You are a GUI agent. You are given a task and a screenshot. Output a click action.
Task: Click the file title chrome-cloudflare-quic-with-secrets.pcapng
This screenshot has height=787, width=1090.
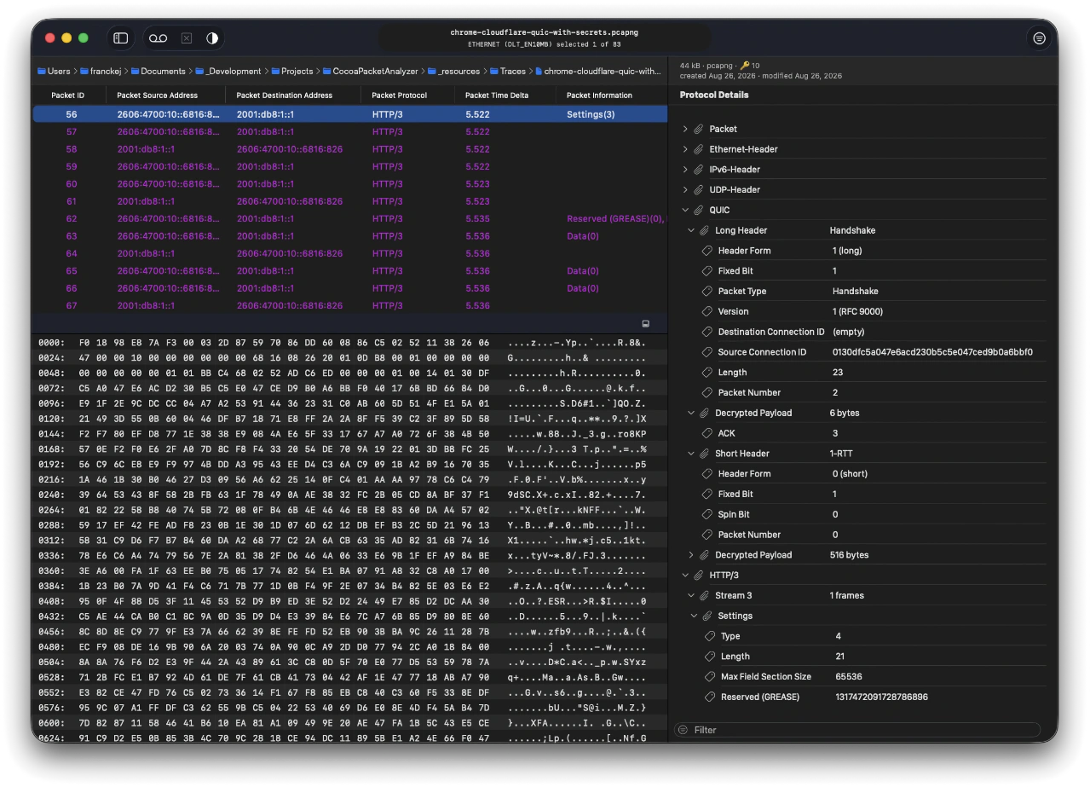pos(545,32)
